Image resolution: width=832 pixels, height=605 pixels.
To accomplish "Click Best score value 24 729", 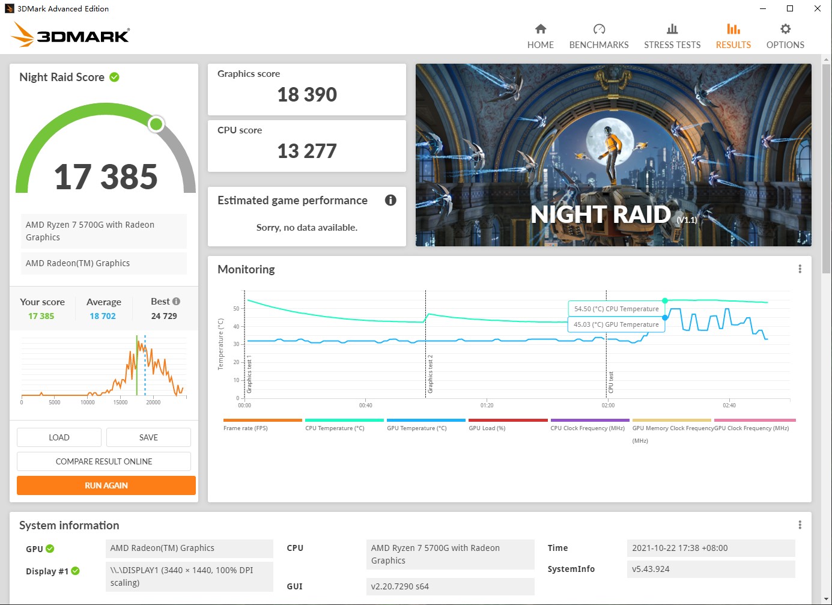I will 164,316.
